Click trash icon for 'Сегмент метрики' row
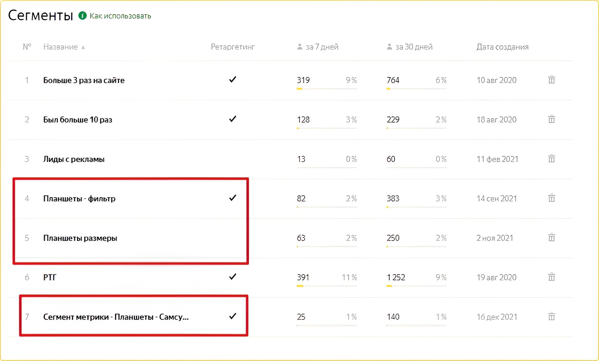 point(551,316)
